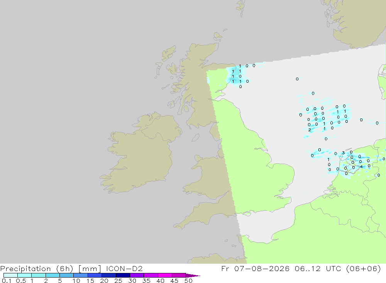This screenshot has height=283, width=386.
Task: Pick the 10–15 mm legend color swatch
Action: [x=81, y=275]
